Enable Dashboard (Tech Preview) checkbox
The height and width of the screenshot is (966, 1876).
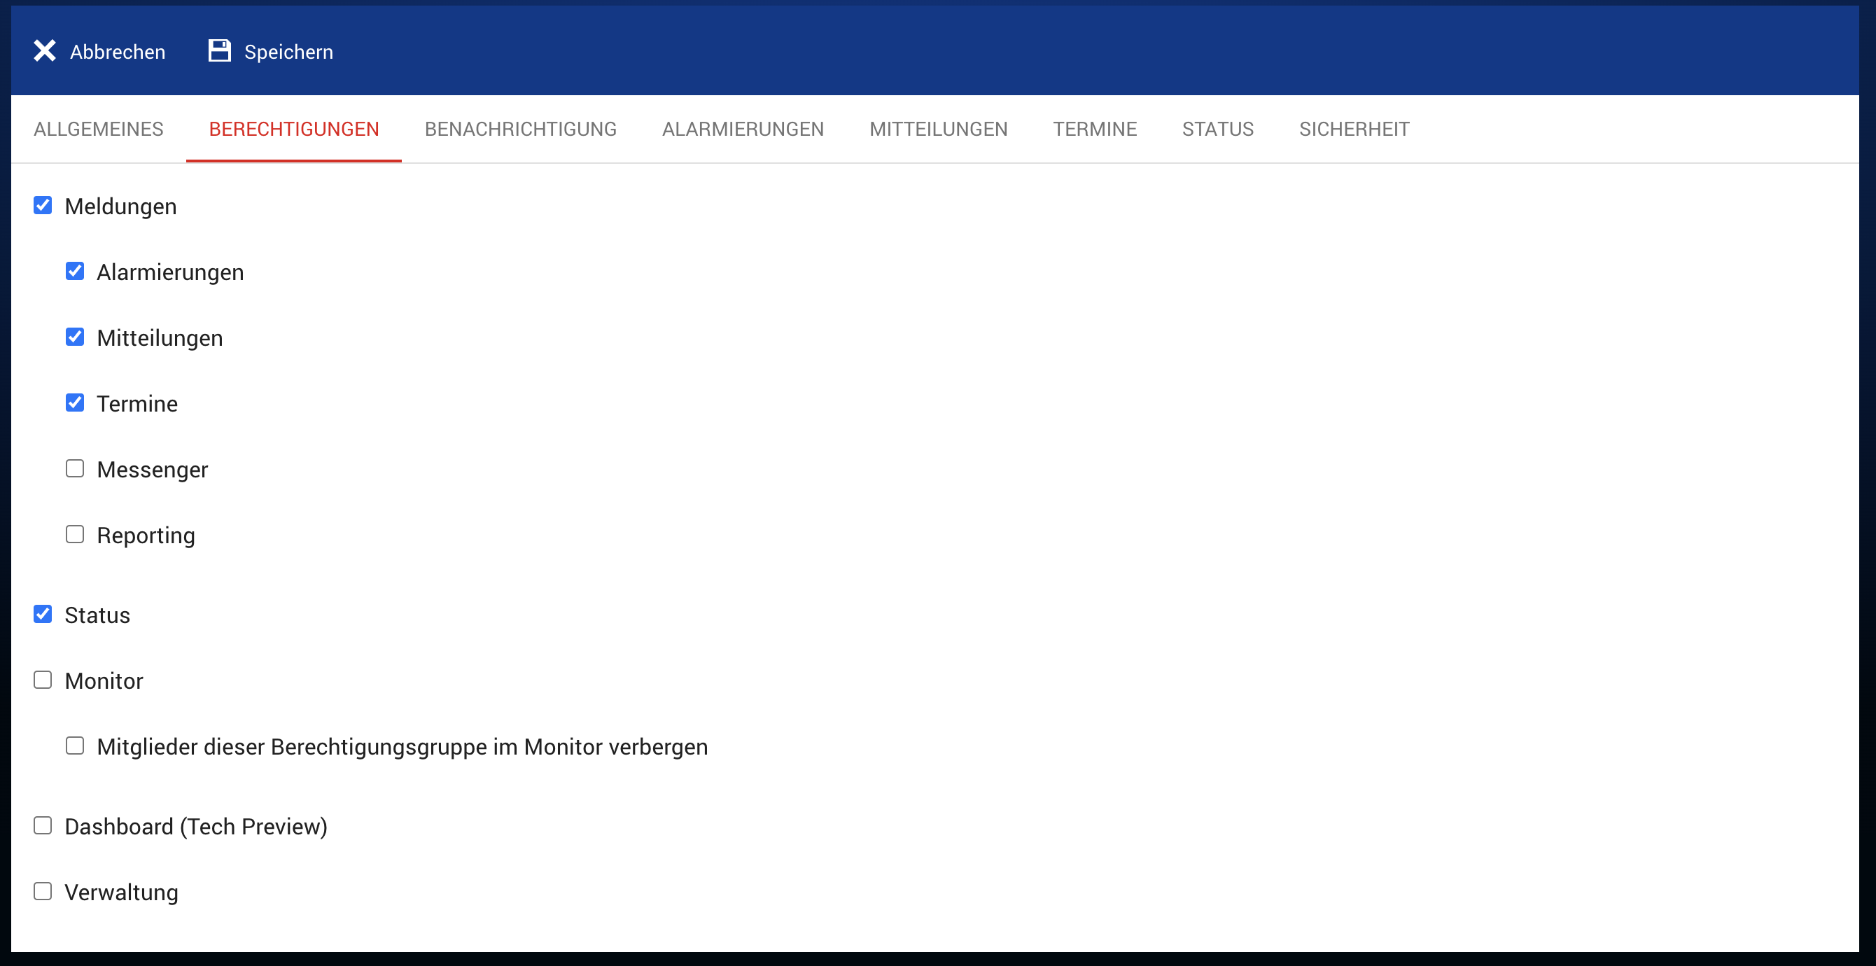point(43,825)
